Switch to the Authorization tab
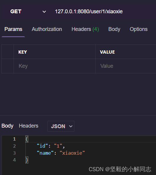The height and width of the screenshot is (175, 156). click(x=47, y=29)
